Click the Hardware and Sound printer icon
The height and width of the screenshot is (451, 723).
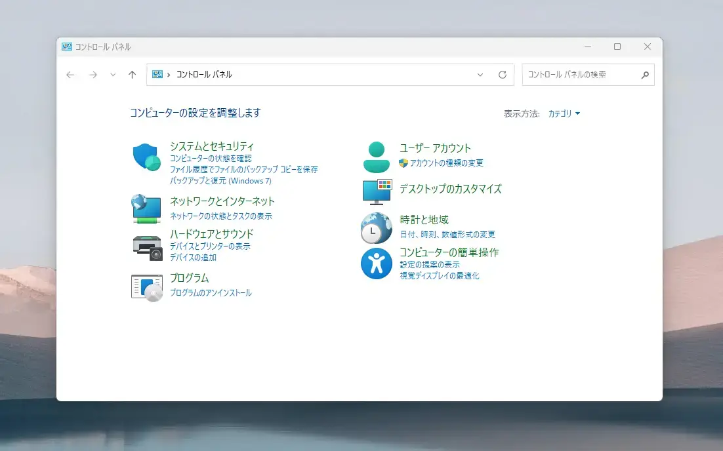(x=147, y=247)
